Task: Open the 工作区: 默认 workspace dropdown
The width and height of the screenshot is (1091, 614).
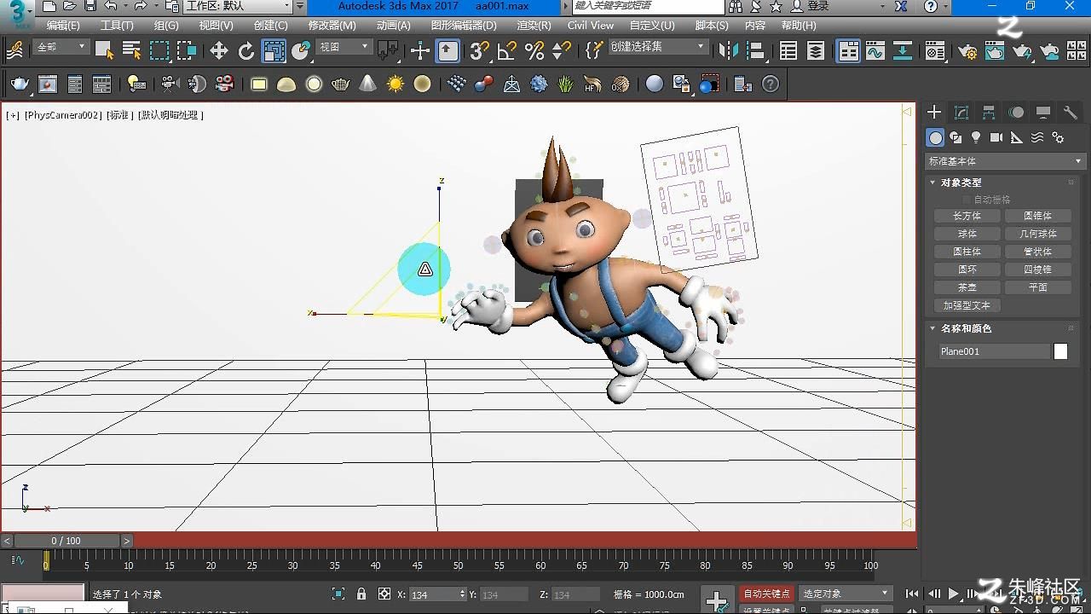Action: 238,6
